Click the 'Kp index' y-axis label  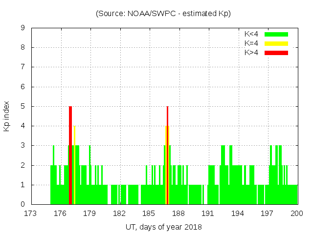[x=7, y=117]
